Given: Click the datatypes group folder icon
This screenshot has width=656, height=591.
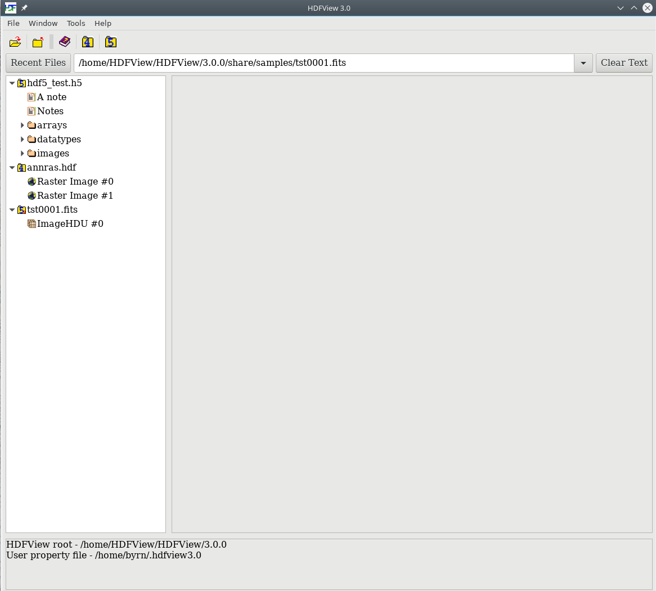Looking at the screenshot, I should pyautogui.click(x=32, y=140).
